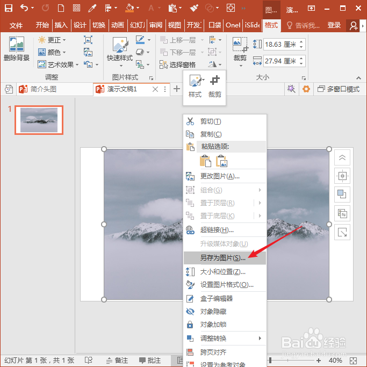Click the collapse double-chevron icon beside slide
This screenshot has height=367, width=367.
tap(342, 157)
